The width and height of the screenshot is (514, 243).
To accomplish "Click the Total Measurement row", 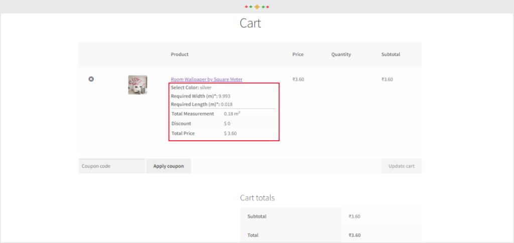I will pos(223,114).
